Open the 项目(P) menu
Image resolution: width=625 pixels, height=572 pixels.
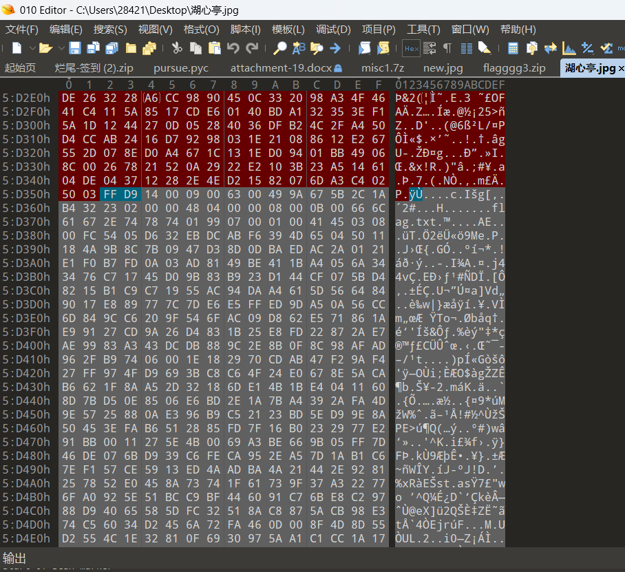(x=379, y=30)
